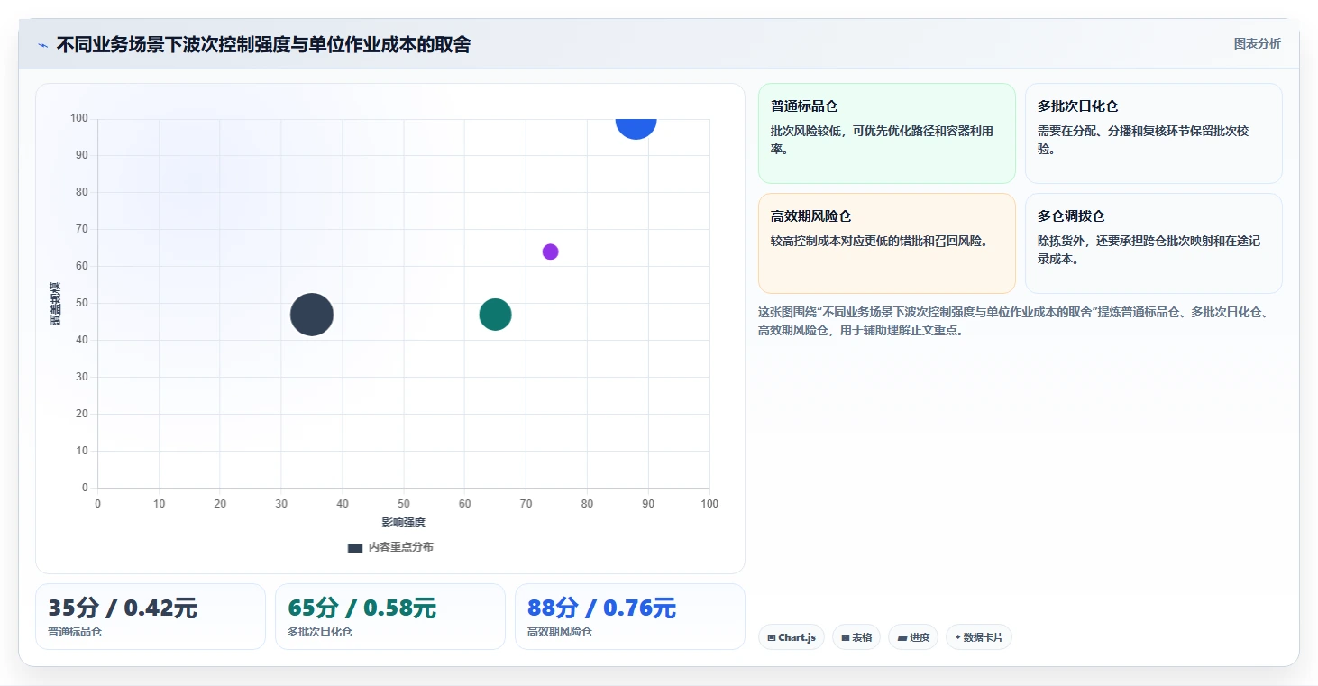Click the description 需要在分配、分播和复核环节
The height and width of the screenshot is (686, 1318).
pos(1144,140)
